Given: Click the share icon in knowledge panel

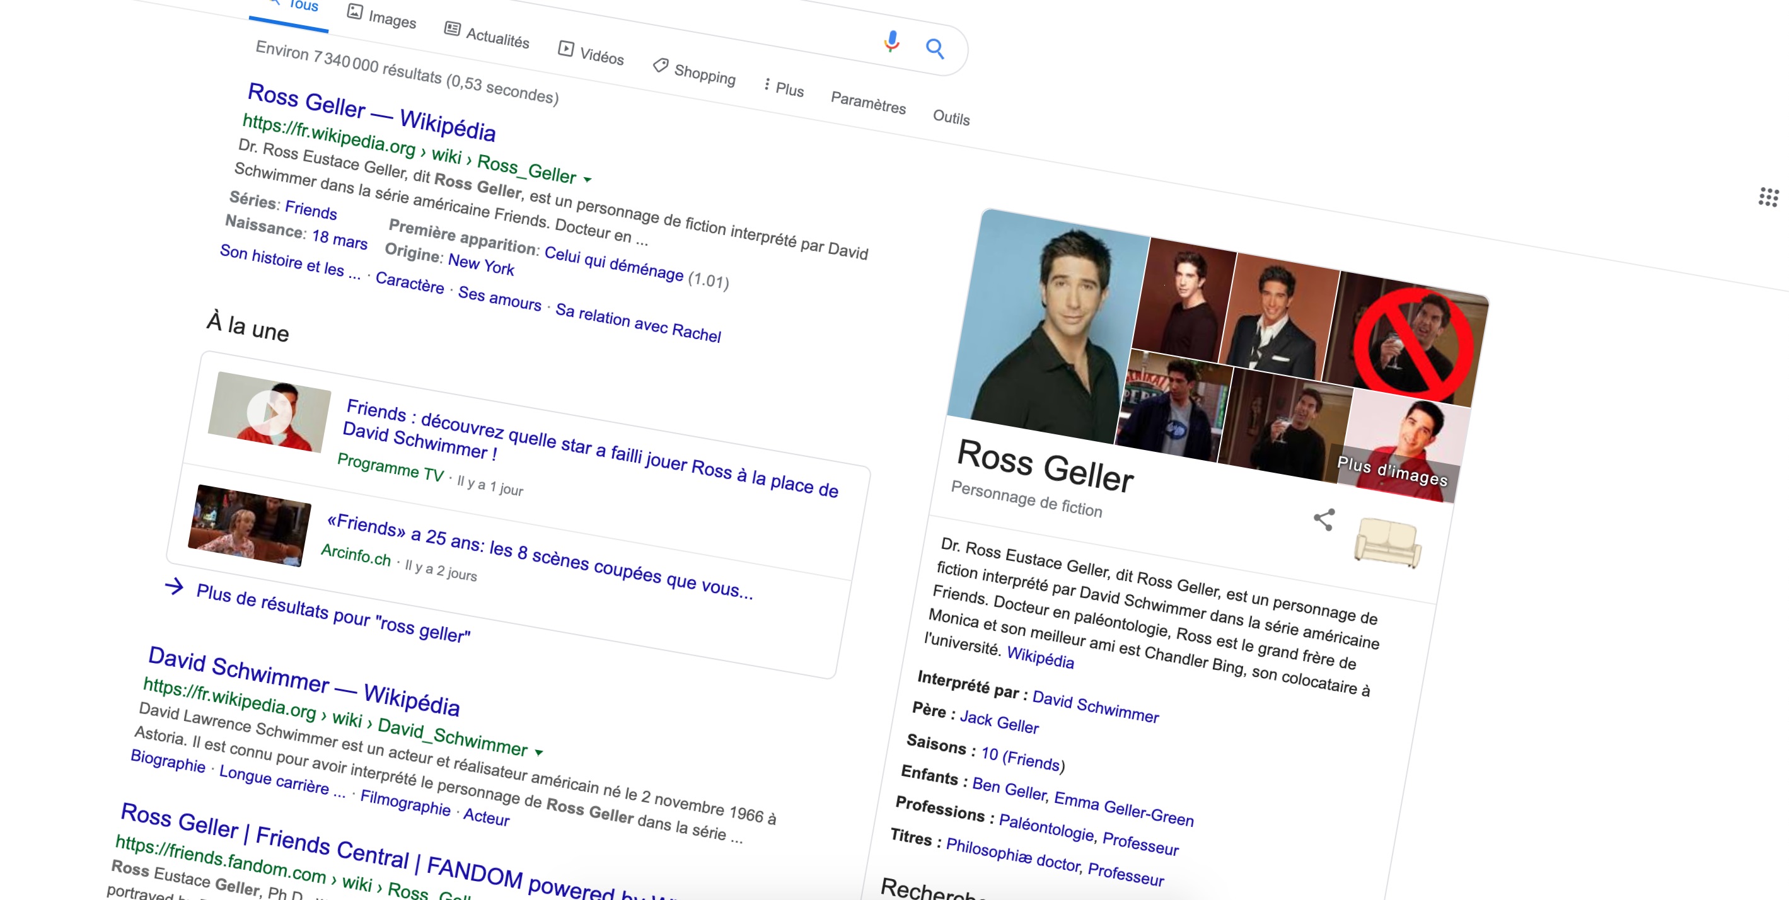Looking at the screenshot, I should 1324,519.
